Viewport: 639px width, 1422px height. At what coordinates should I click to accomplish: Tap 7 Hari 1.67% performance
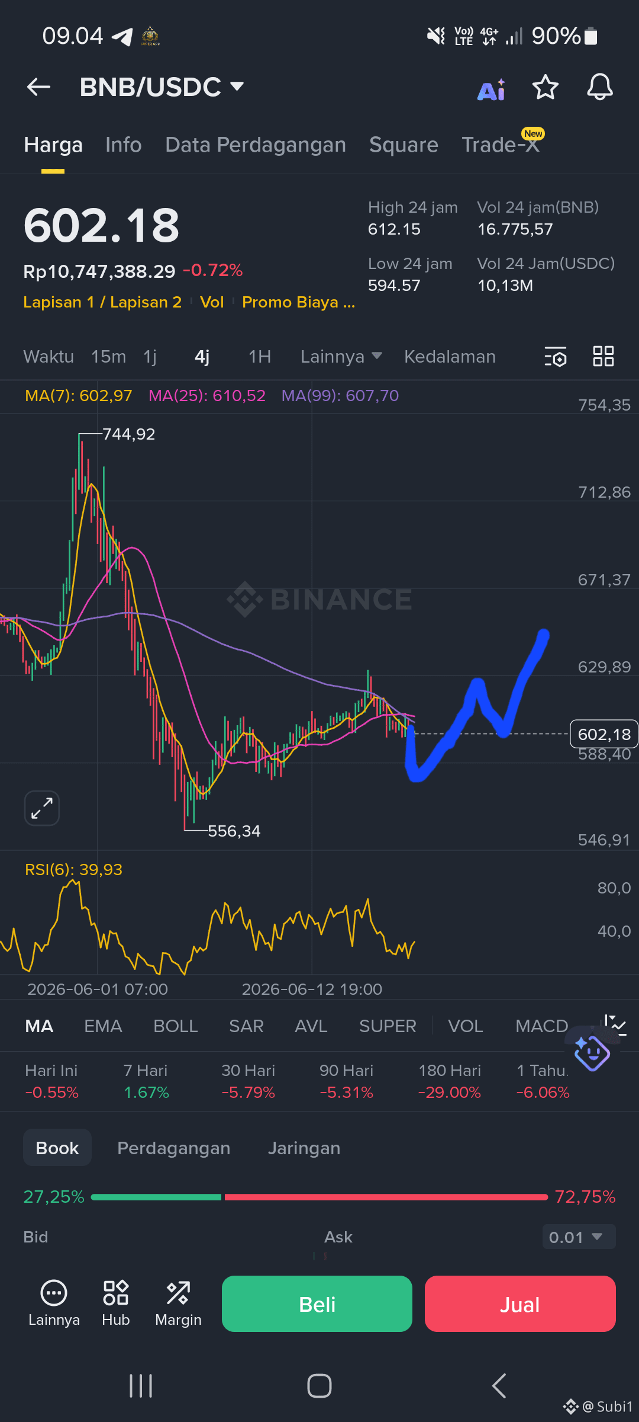pos(146,1081)
